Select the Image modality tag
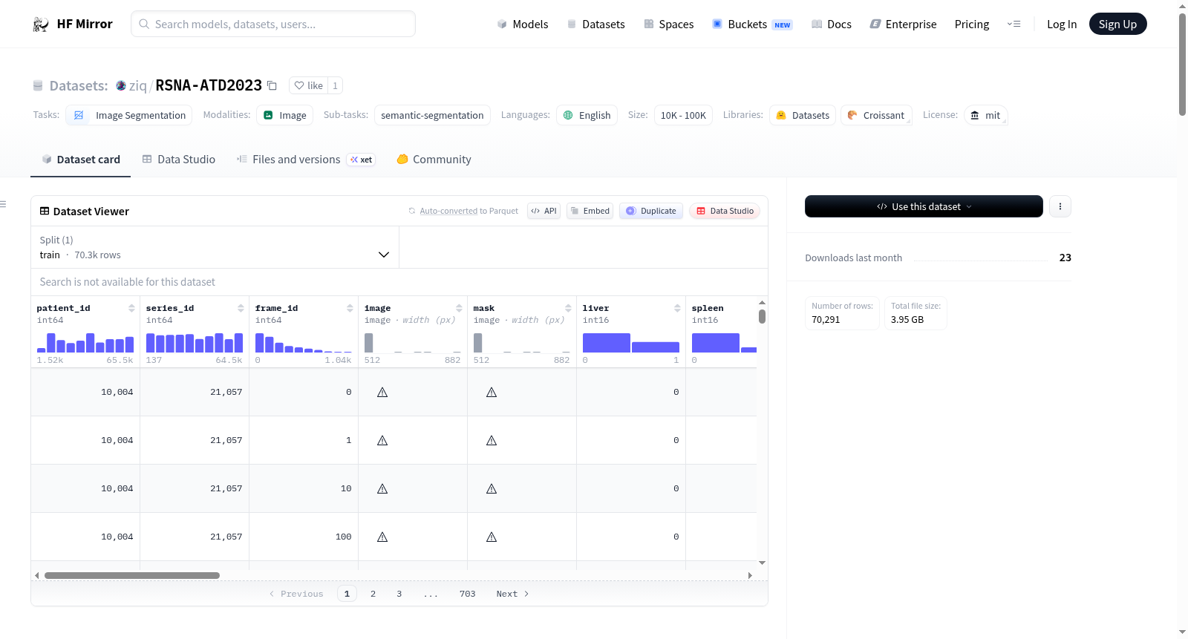The image size is (1188, 639). [x=284, y=115]
